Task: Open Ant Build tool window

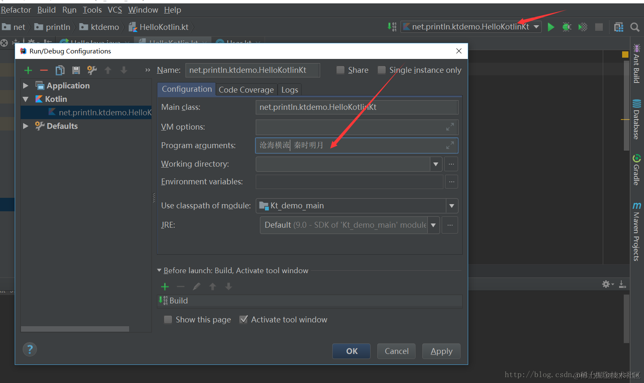Action: [636, 64]
